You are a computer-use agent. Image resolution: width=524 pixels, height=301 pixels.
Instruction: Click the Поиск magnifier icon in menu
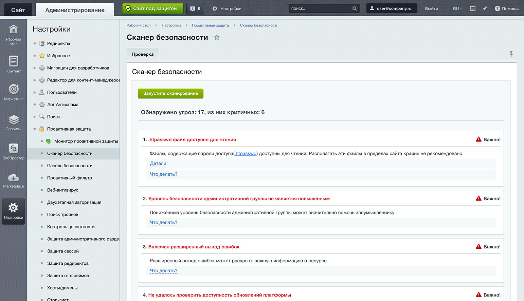42,116
